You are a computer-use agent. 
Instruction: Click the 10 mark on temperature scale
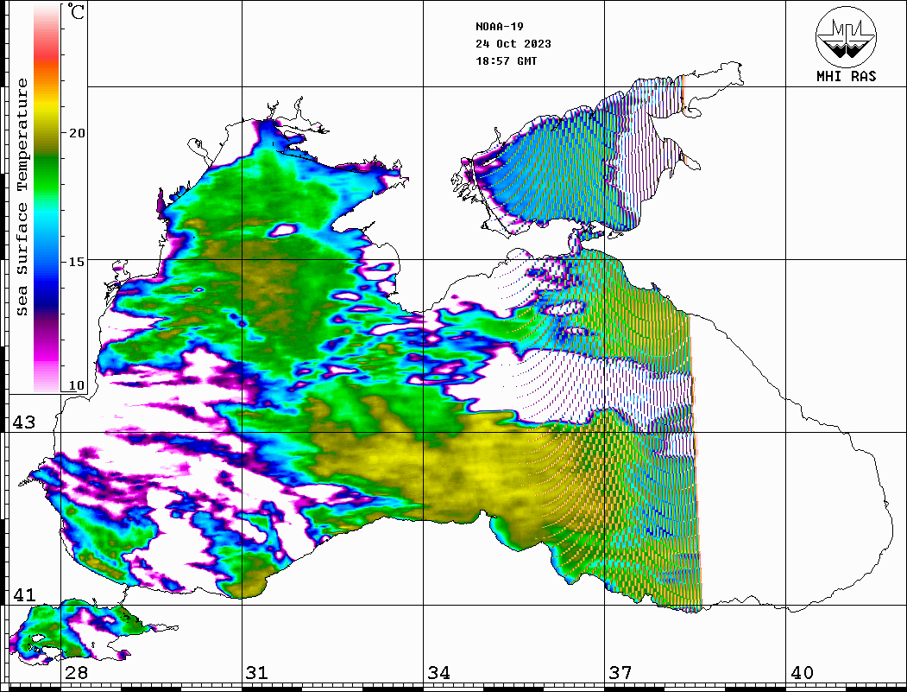(76, 385)
